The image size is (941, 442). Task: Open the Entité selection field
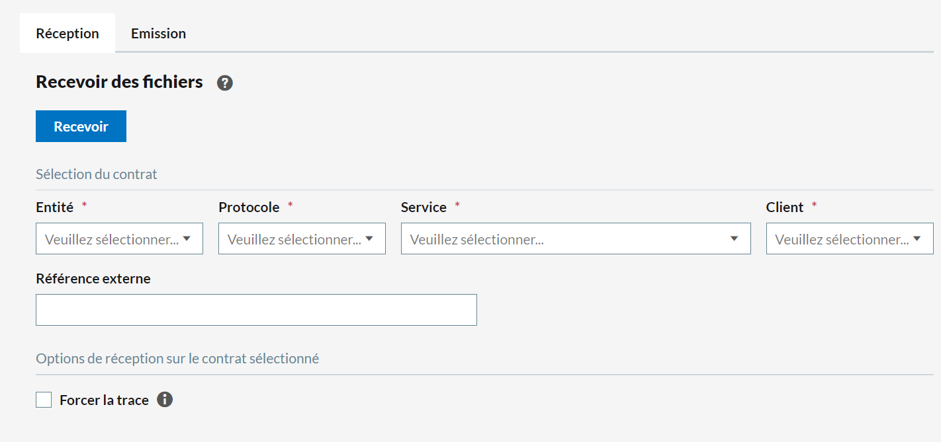111,239
